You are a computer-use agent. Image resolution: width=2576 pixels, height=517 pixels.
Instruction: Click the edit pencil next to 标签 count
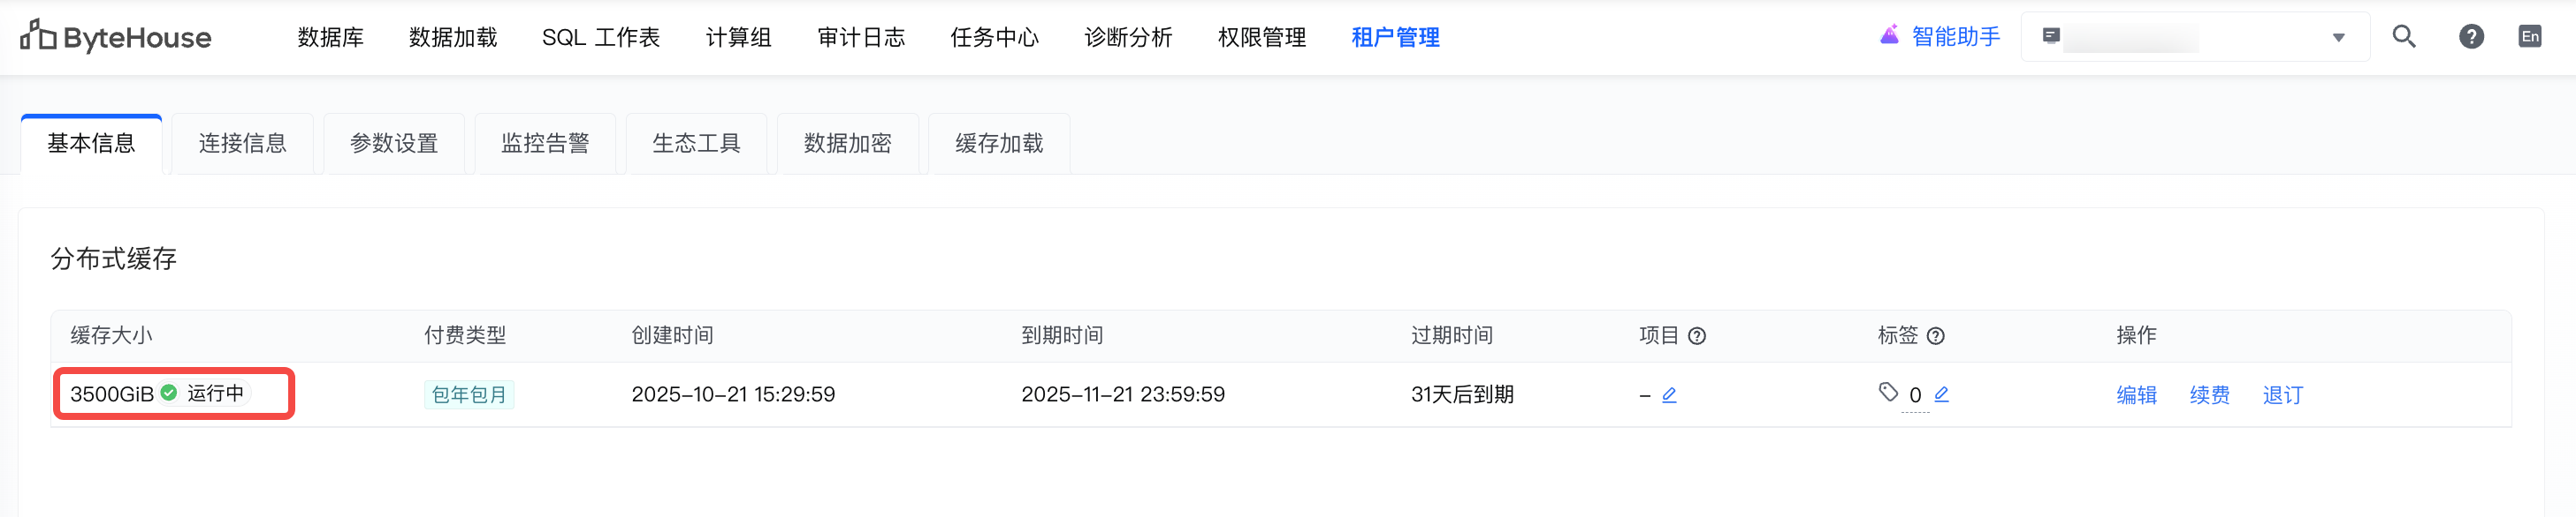[x=1941, y=395]
